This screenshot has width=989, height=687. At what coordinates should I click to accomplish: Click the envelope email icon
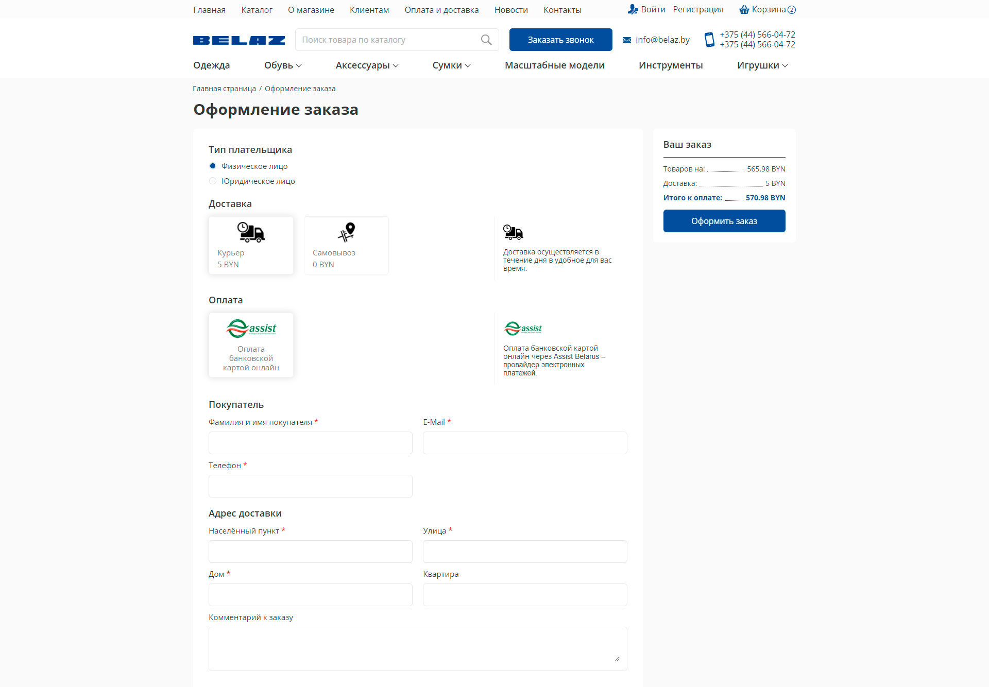(626, 40)
